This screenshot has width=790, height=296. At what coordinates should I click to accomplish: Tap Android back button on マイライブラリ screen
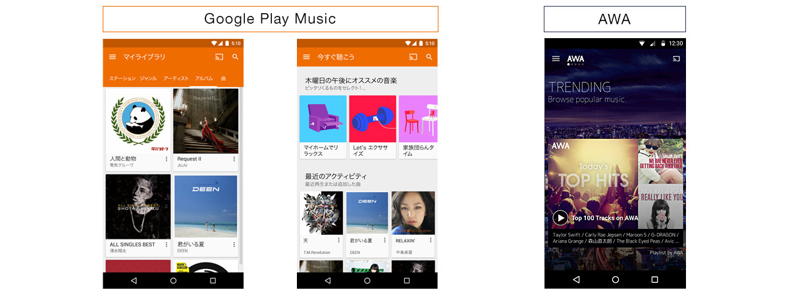134,280
